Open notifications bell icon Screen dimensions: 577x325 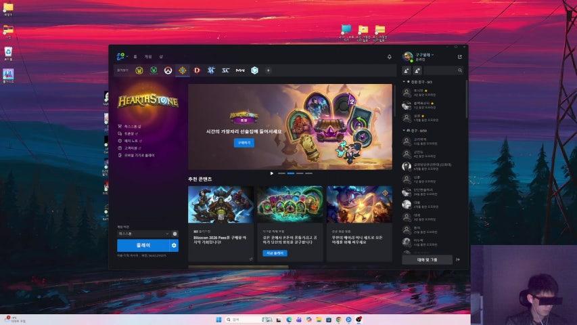pos(390,57)
